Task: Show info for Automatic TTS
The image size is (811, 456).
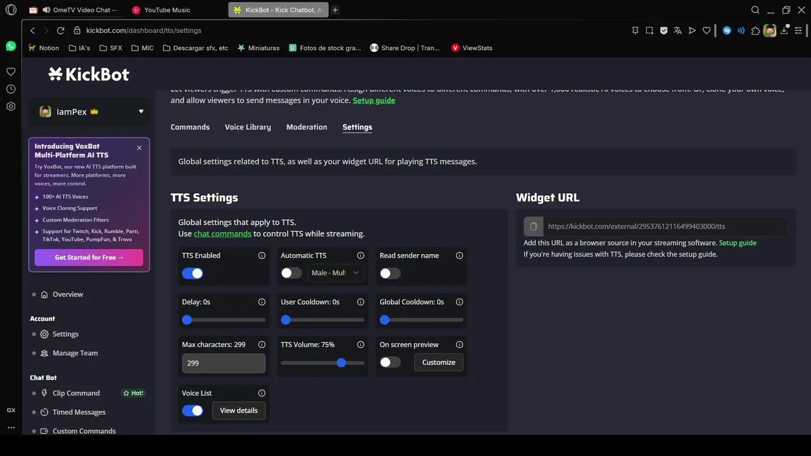Action: pyautogui.click(x=361, y=255)
